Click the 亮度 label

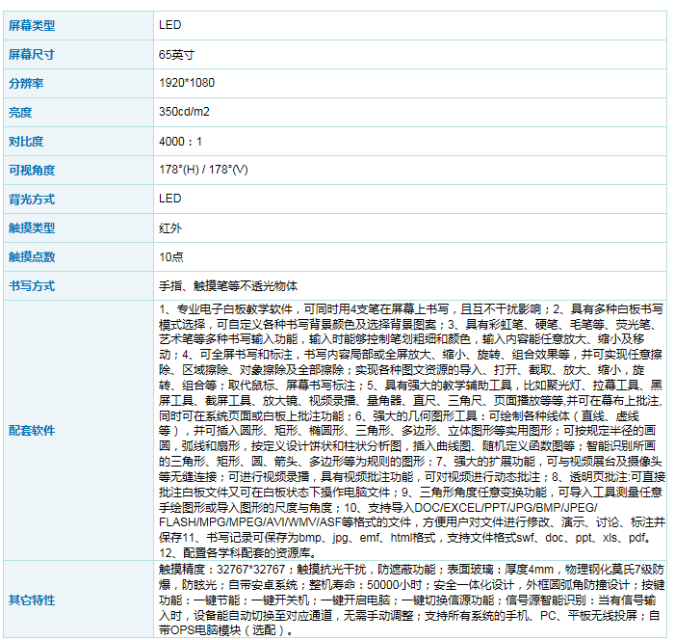[x=20, y=113]
